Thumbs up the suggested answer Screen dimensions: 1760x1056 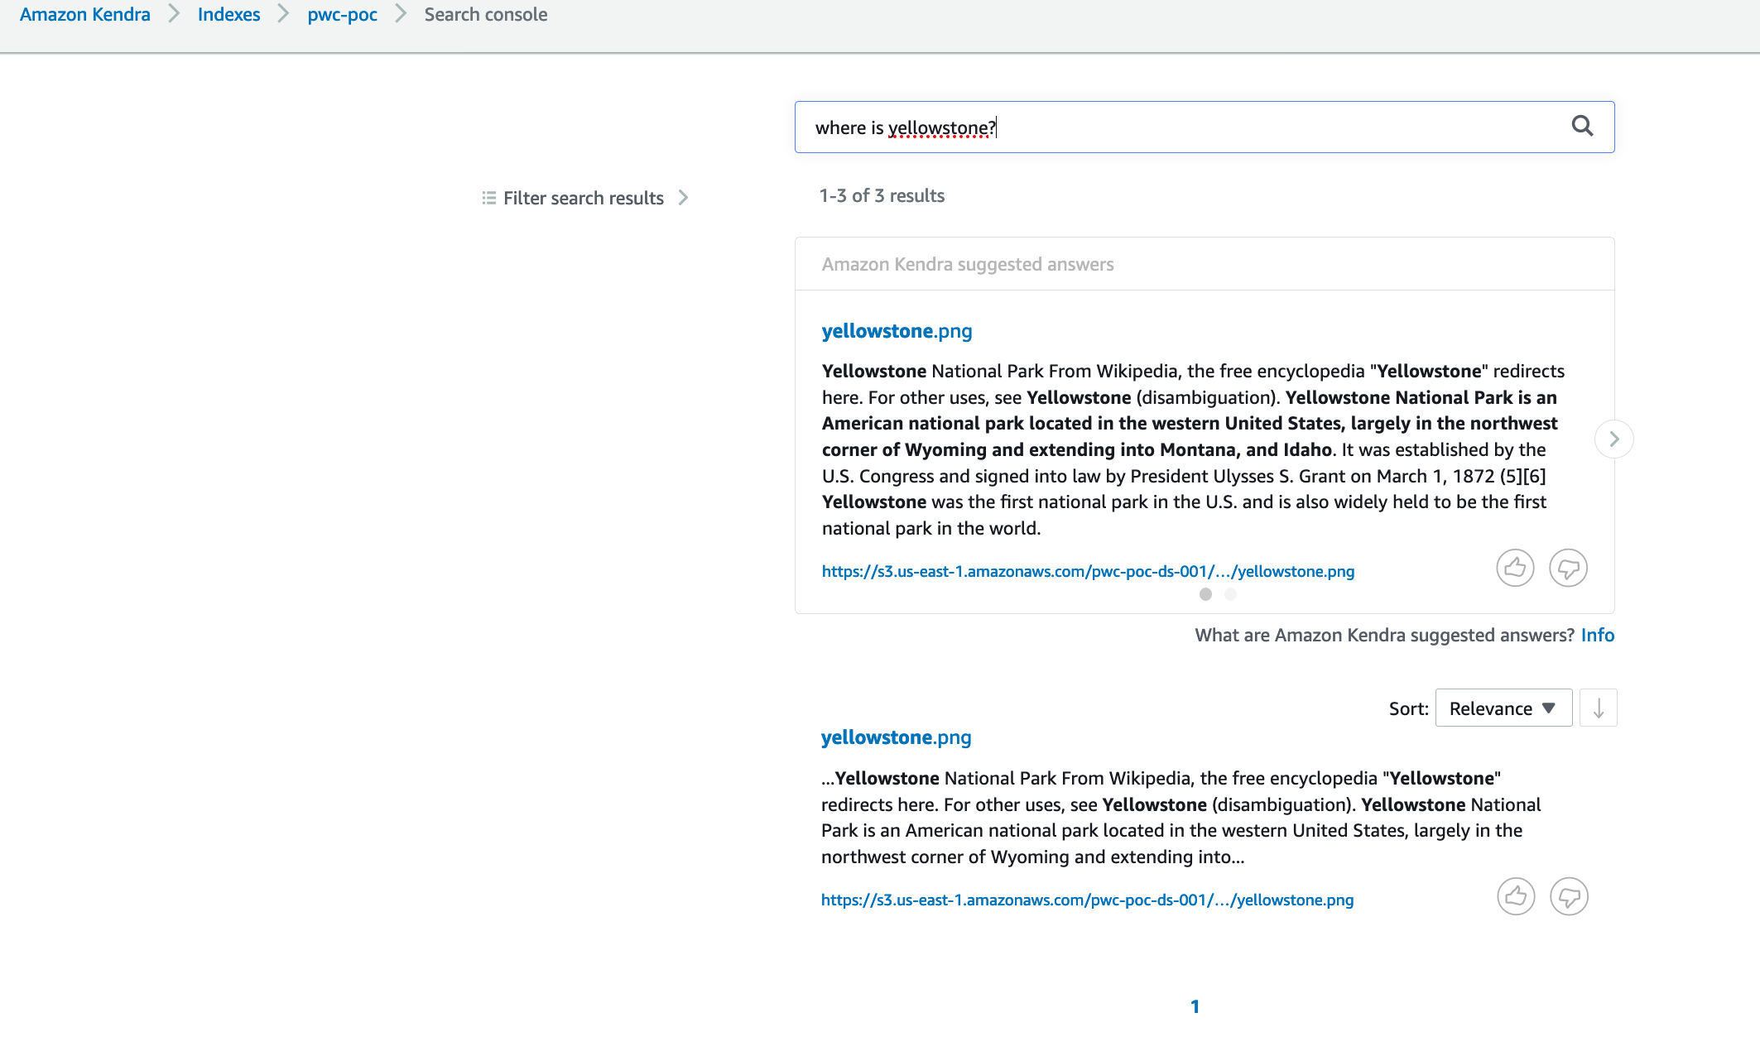coord(1515,568)
